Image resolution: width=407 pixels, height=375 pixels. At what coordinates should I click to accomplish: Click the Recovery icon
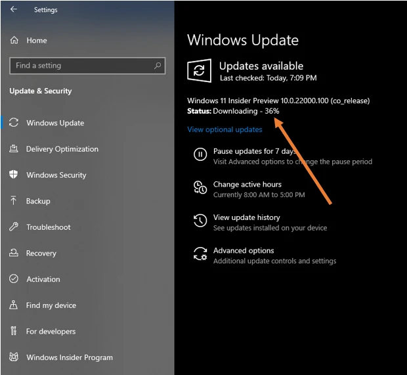tap(14, 253)
